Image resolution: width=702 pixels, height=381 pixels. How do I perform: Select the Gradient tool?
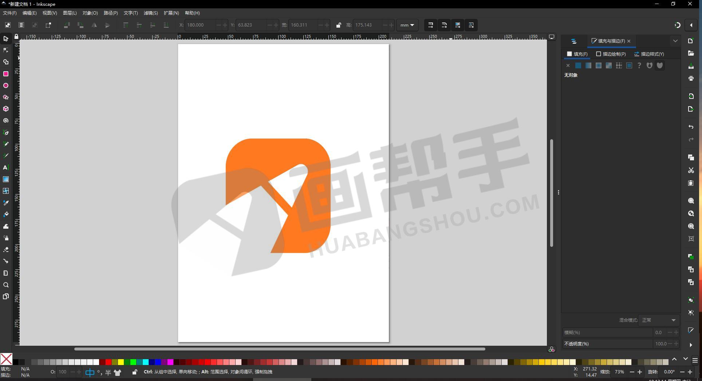coord(6,179)
